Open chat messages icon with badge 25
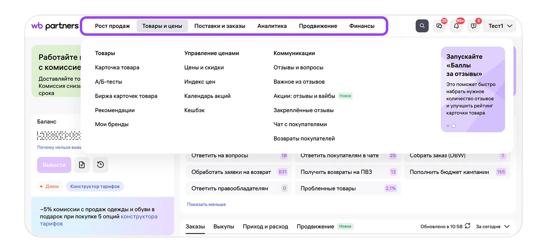The height and width of the screenshot is (252, 547). coord(439,26)
